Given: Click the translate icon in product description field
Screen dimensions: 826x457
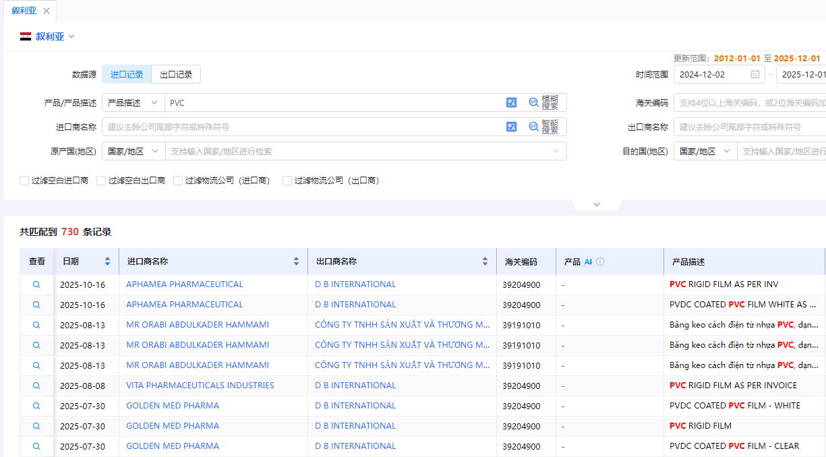Looking at the screenshot, I should [x=511, y=102].
